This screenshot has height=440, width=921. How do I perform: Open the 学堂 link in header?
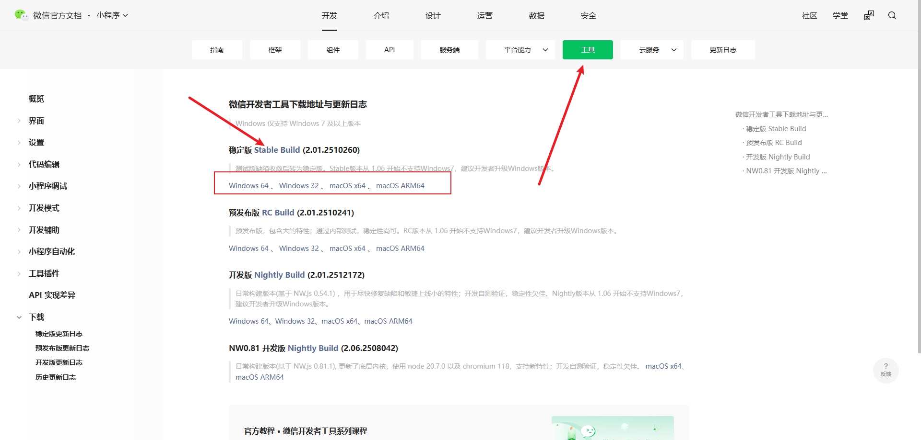840,15
